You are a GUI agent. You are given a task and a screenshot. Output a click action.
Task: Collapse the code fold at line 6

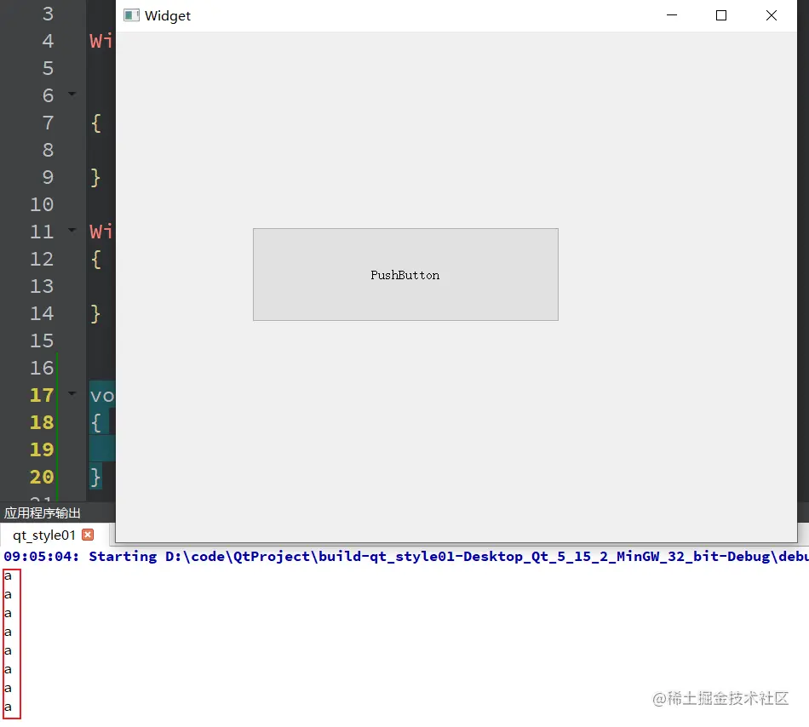click(x=72, y=94)
